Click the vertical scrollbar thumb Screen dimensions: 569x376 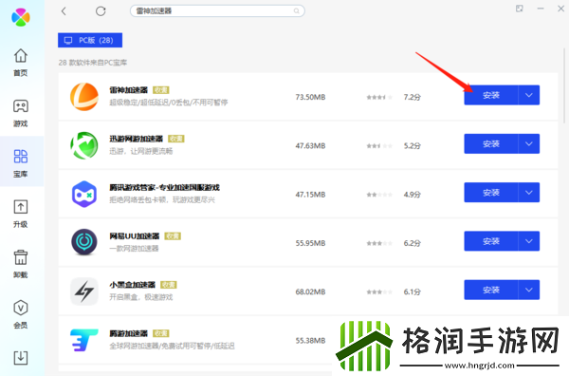pos(564,86)
